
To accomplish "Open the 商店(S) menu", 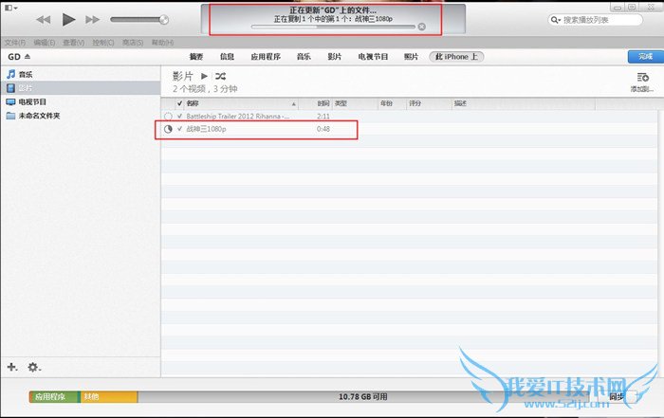I will tap(133, 43).
